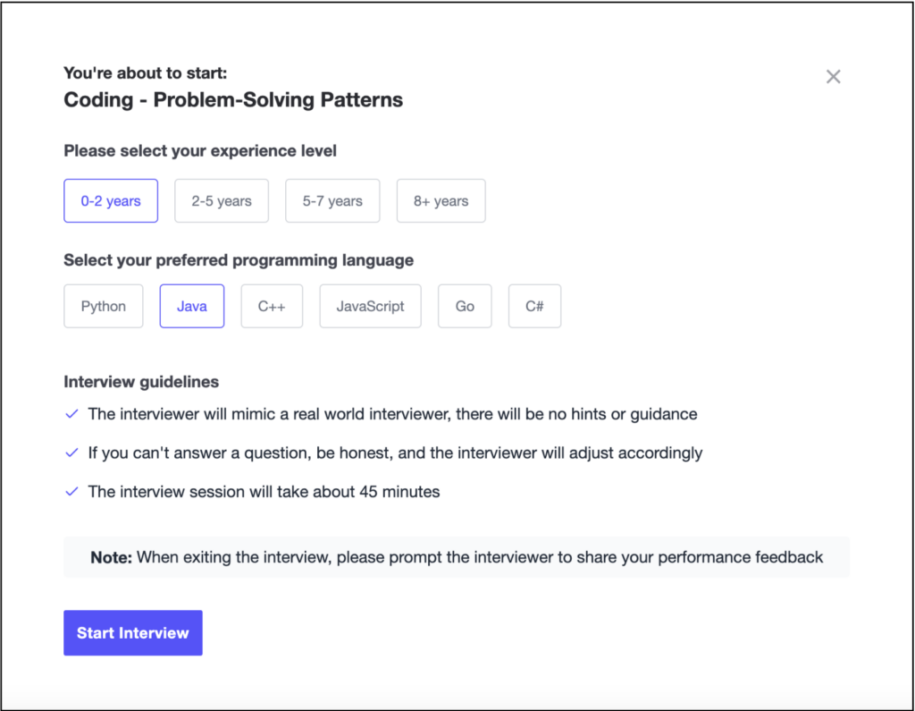Select Go as your language
The width and height of the screenshot is (915, 711).
(x=465, y=306)
